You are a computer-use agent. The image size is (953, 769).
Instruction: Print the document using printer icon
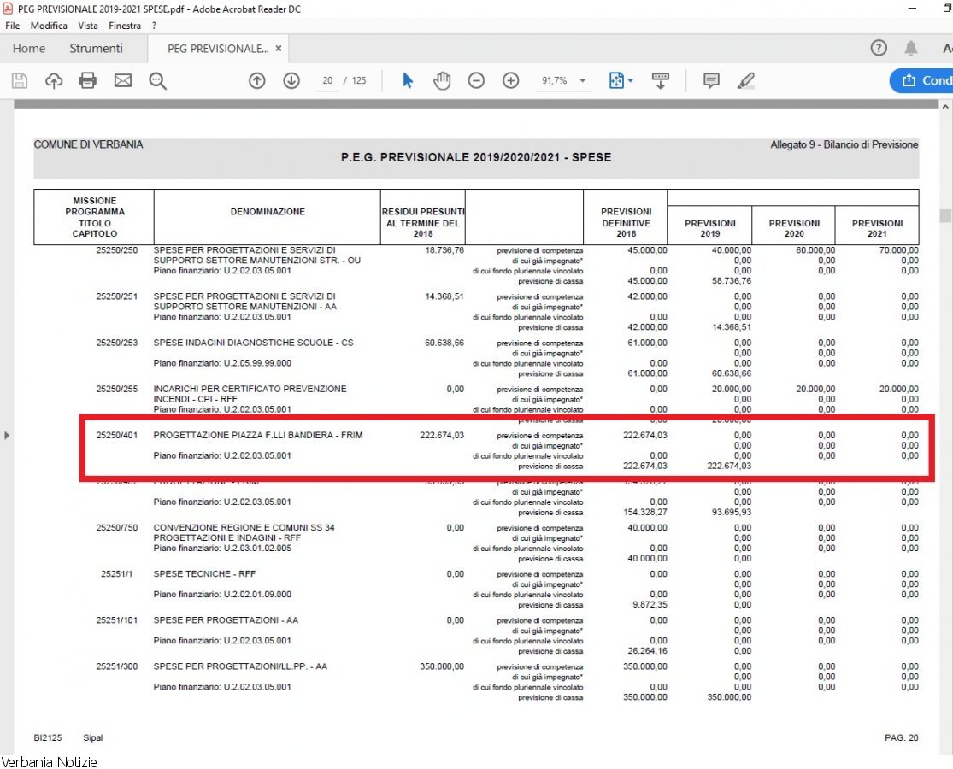click(88, 80)
